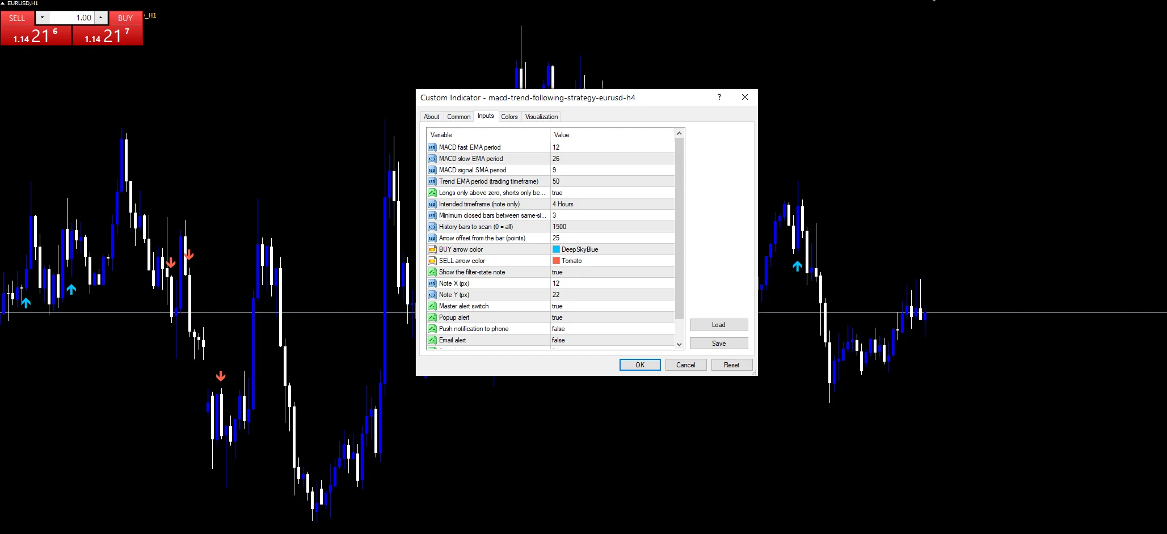This screenshot has width=1167, height=534.
Task: Select the Arrow offset value 25
Action: click(613, 238)
